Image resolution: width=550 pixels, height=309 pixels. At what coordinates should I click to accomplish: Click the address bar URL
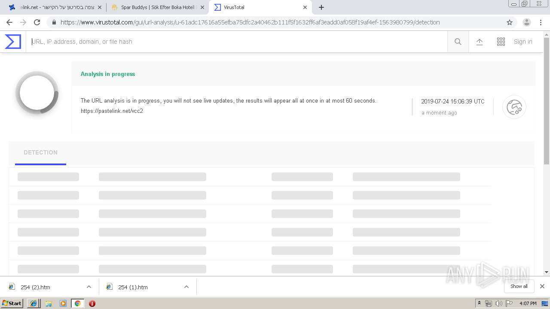click(250, 22)
